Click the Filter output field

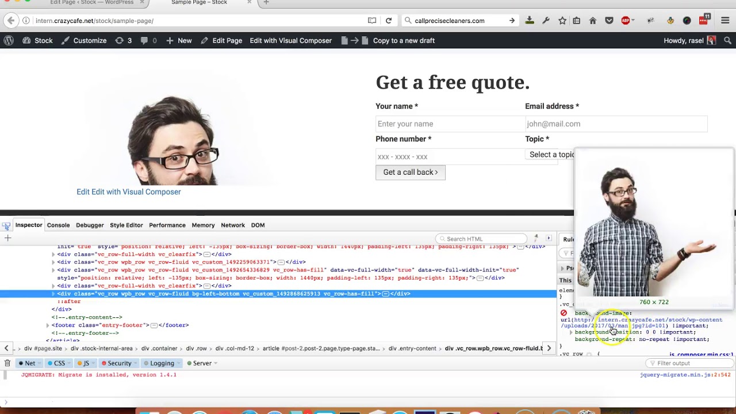tap(689, 363)
